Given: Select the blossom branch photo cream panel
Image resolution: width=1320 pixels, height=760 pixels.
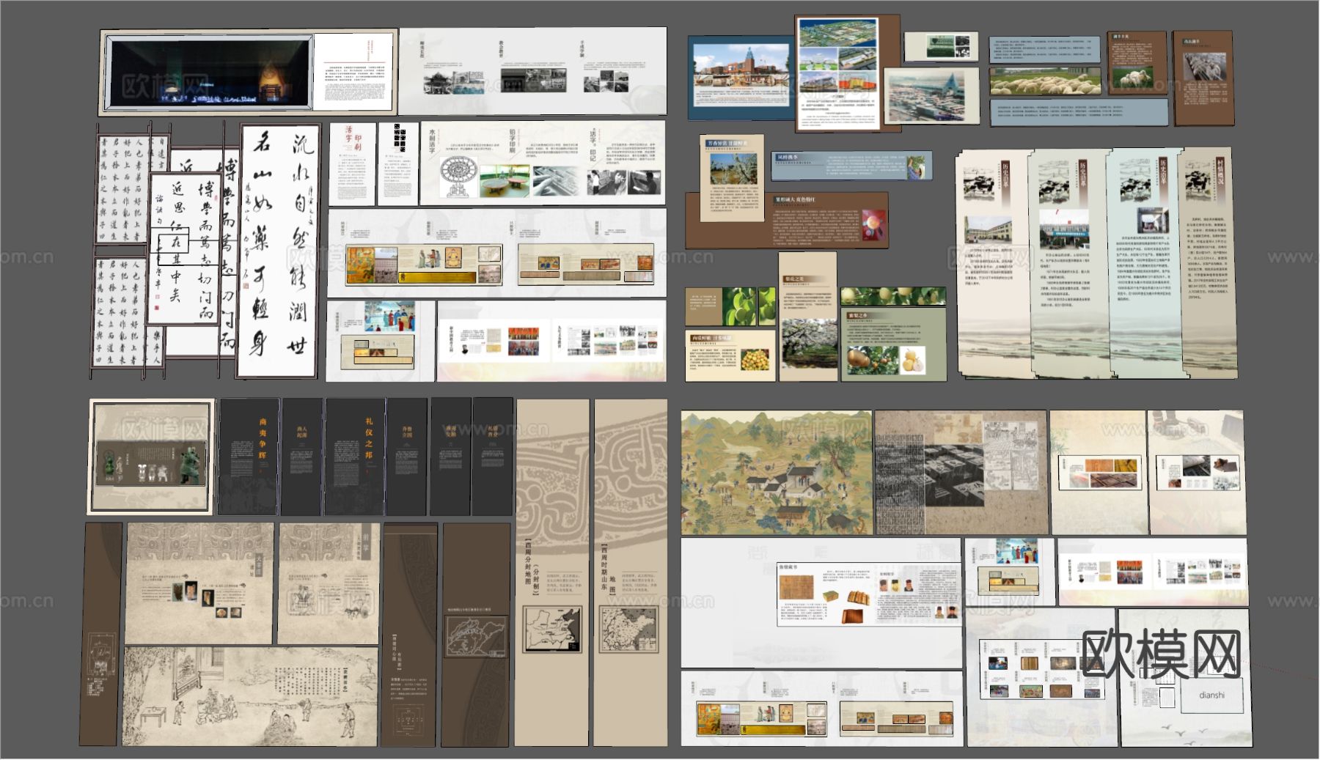Looking at the screenshot, I should tap(732, 177).
